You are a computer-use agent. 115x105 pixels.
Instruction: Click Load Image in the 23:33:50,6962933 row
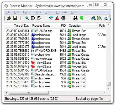[x=79, y=35]
